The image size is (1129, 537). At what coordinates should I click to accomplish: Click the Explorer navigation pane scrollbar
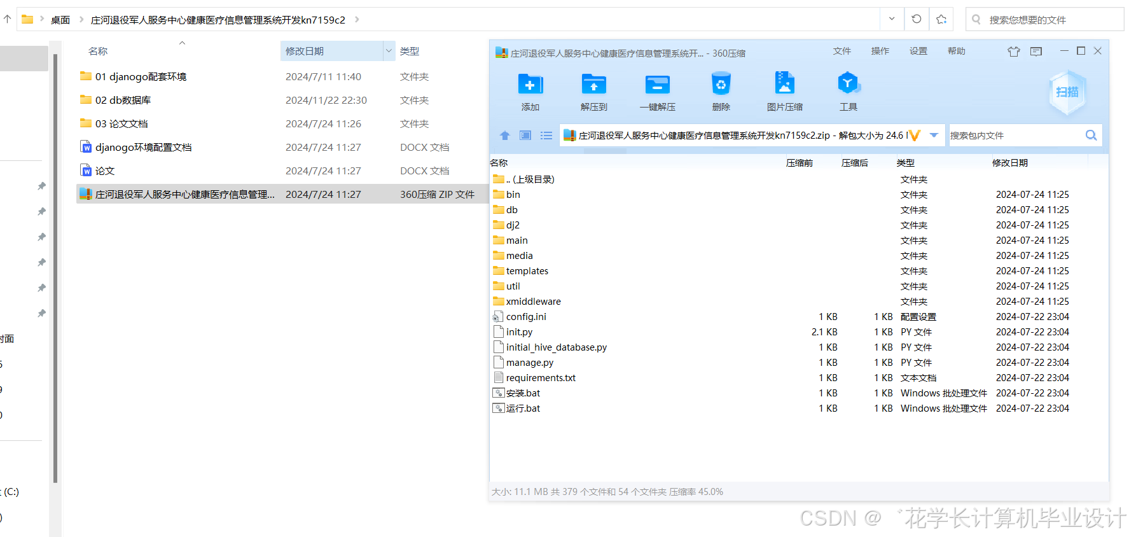pyautogui.click(x=55, y=268)
